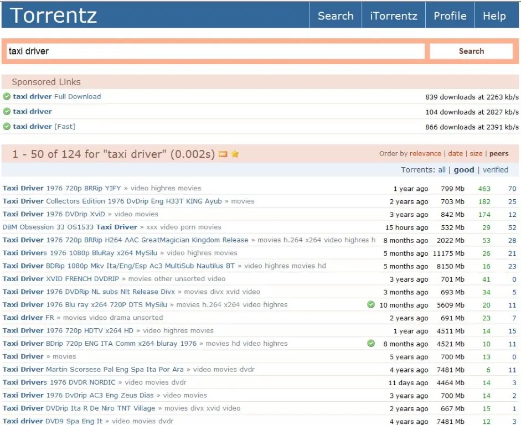Show all torrents filter
Image resolution: width=521 pixels, height=425 pixels.
(x=442, y=170)
